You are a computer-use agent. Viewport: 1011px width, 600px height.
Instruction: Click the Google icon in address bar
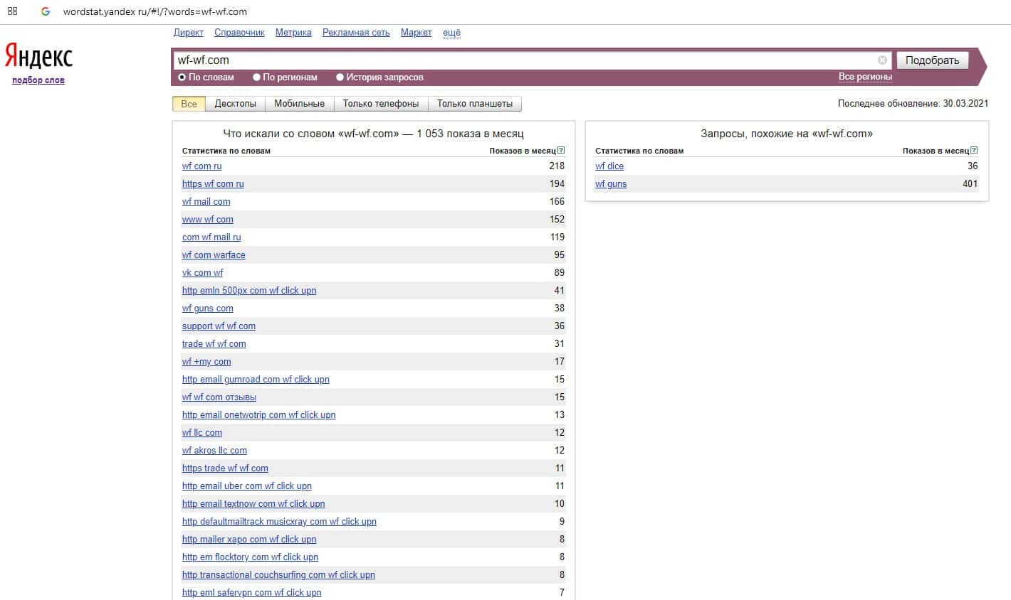coord(46,11)
